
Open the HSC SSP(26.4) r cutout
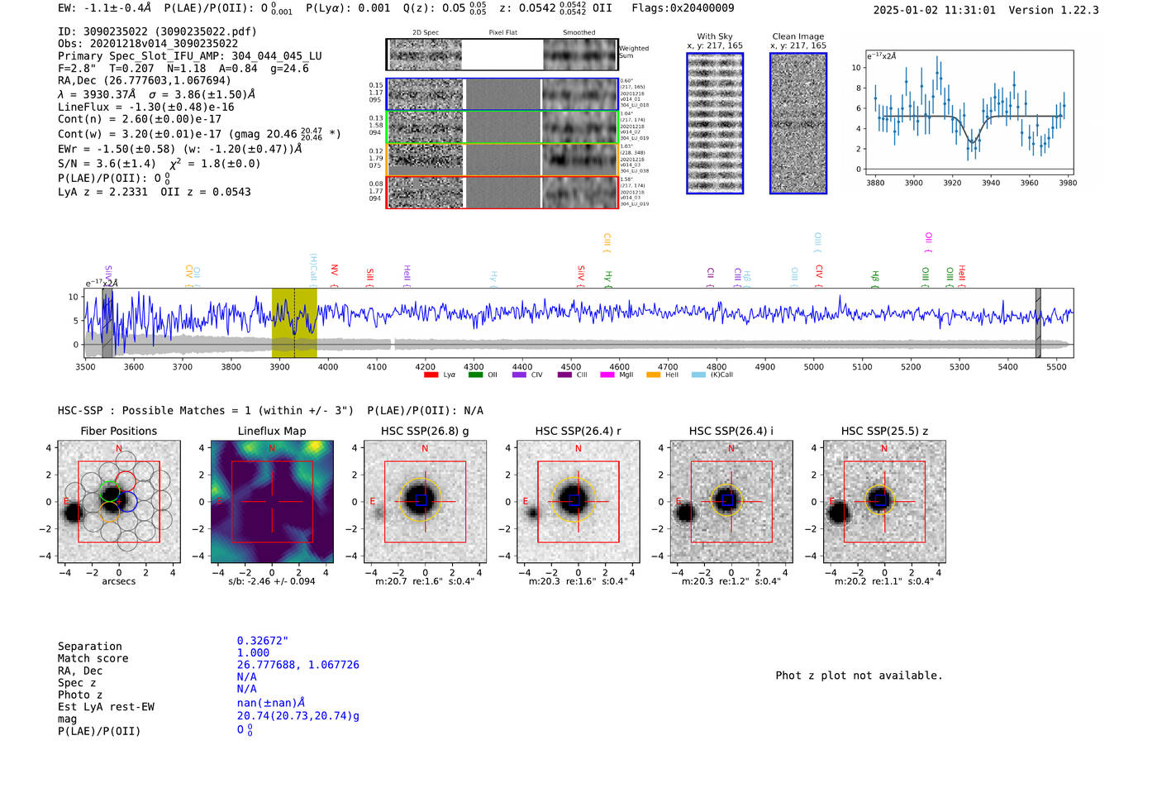click(x=578, y=502)
